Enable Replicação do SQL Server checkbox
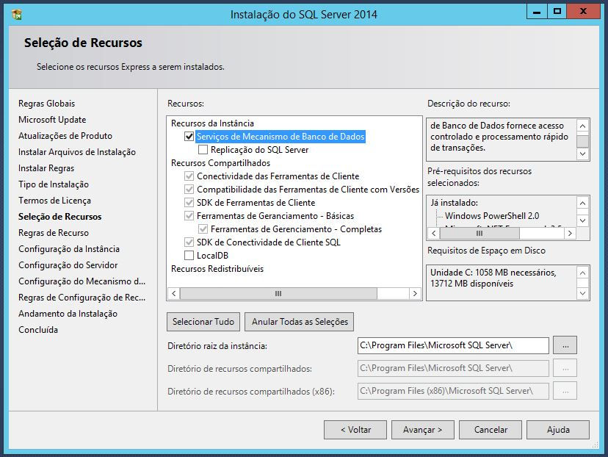This screenshot has height=457, width=608. (203, 150)
